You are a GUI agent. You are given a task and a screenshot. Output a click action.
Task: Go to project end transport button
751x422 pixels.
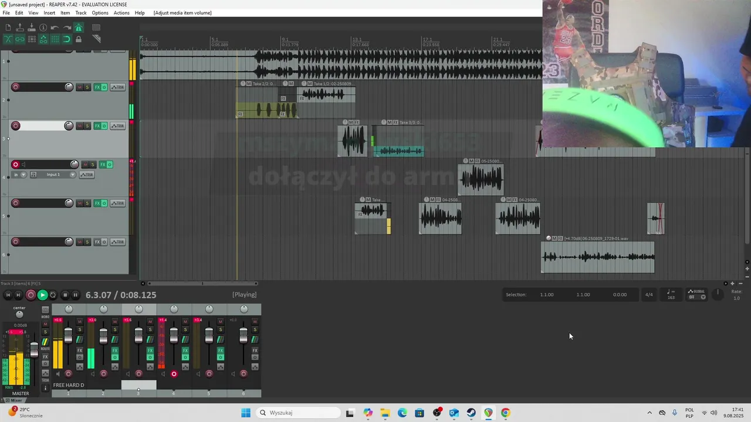click(x=19, y=295)
